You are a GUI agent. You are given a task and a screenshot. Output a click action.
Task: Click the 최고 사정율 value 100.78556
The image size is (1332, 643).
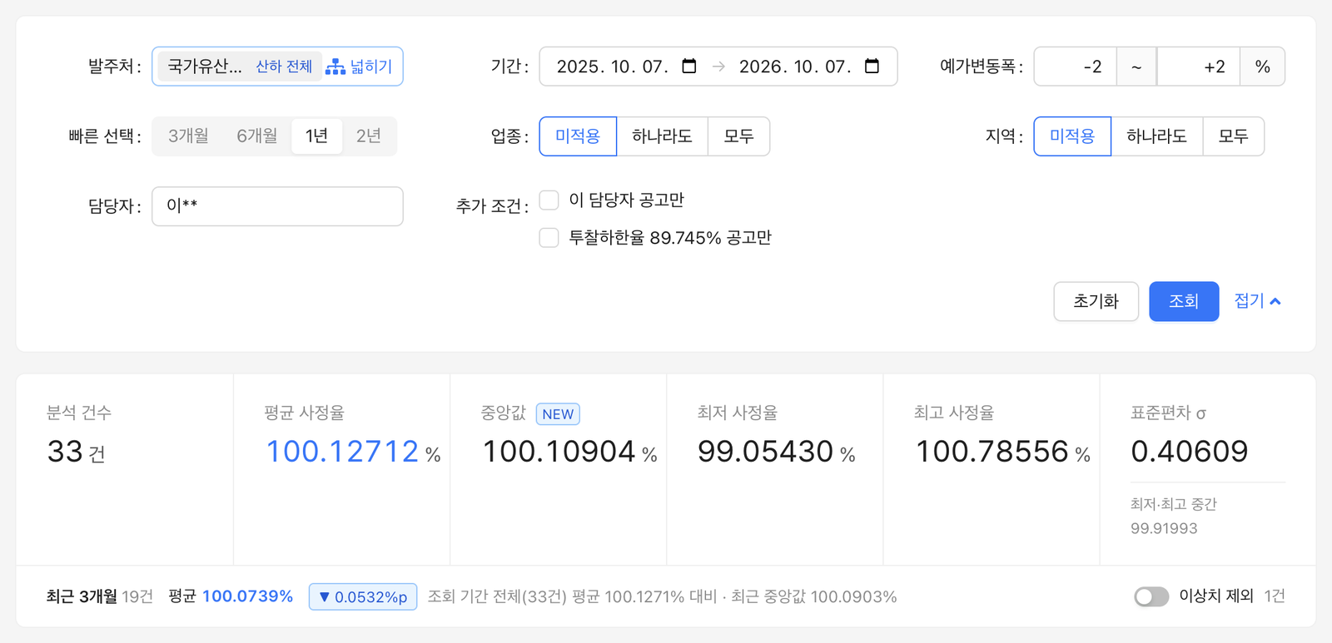pos(992,452)
